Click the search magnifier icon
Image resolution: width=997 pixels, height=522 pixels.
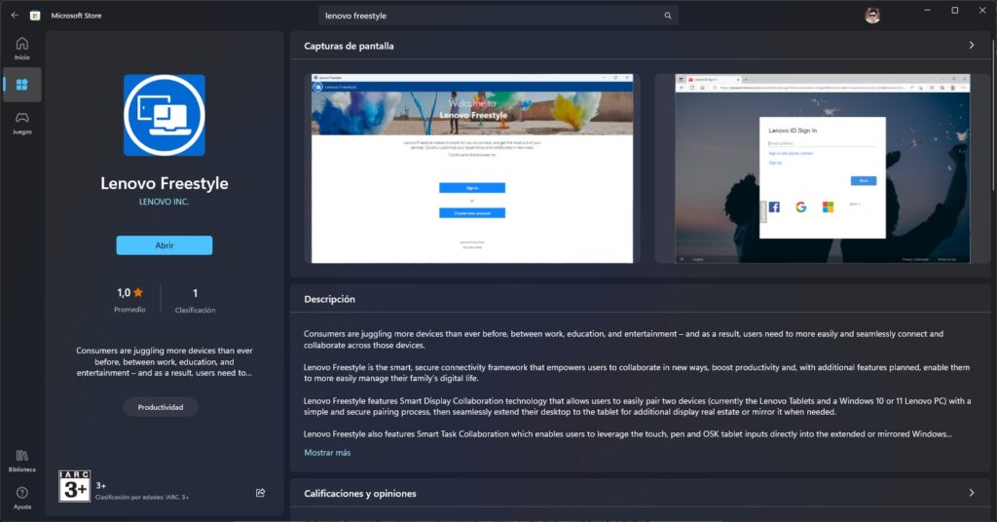tap(668, 16)
